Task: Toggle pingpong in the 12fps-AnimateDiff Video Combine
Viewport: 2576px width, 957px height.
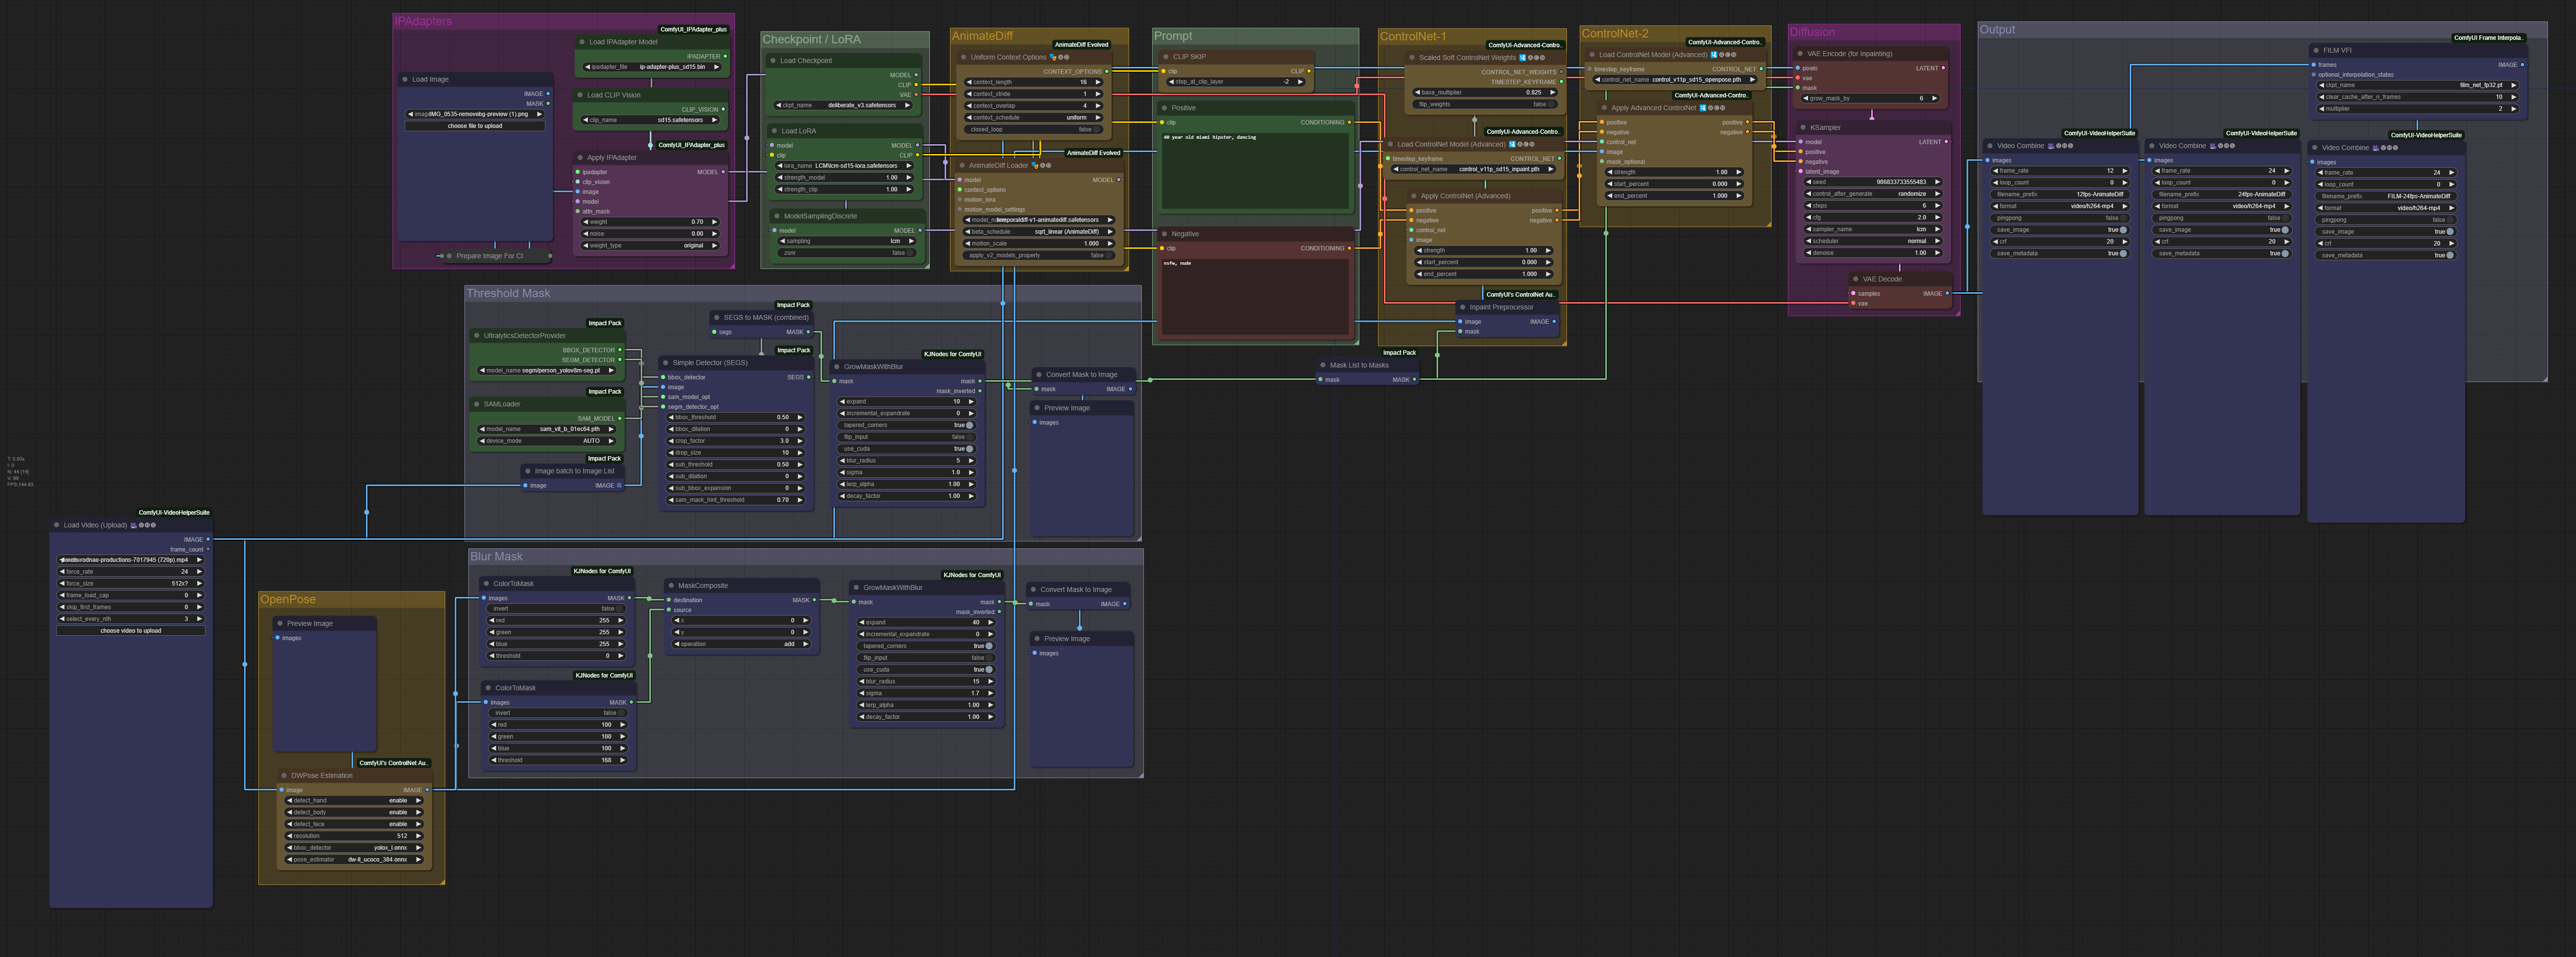Action: 2059,218
